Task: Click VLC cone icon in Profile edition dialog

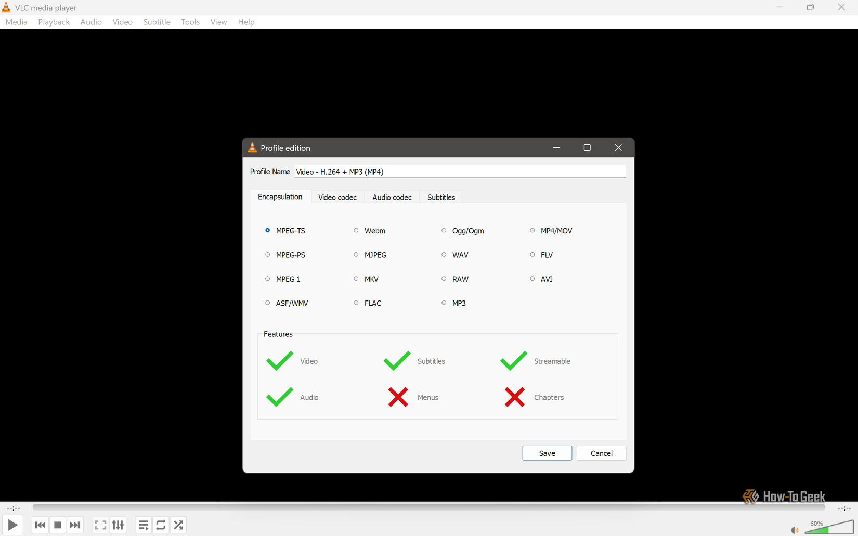Action: coord(252,148)
